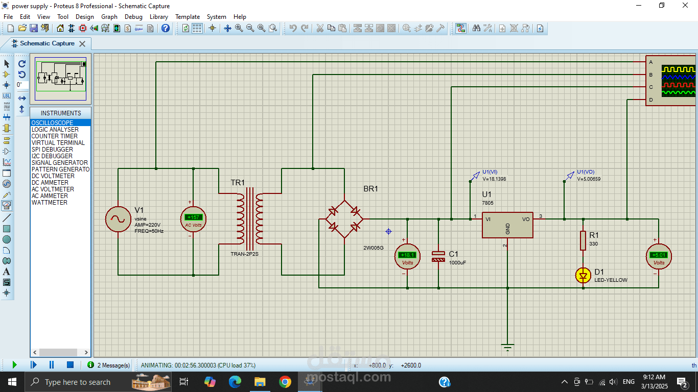Select the 2D Graphics Circle tool
This screenshot has width=698, height=392.
click(x=7, y=239)
